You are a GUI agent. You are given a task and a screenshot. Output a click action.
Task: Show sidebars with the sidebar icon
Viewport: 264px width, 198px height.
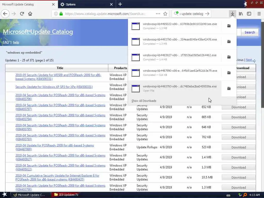coord(249,14)
